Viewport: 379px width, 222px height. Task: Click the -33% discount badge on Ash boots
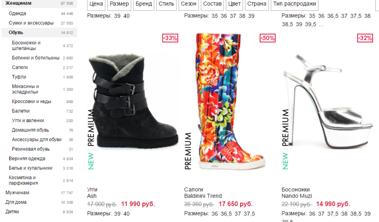pyautogui.click(x=170, y=38)
